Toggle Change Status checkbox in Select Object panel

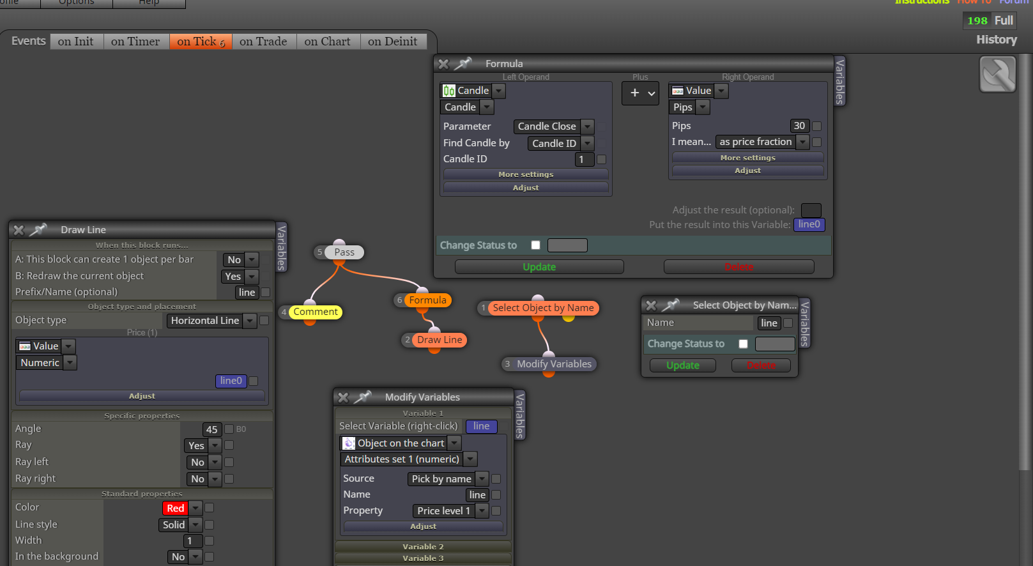coord(743,344)
